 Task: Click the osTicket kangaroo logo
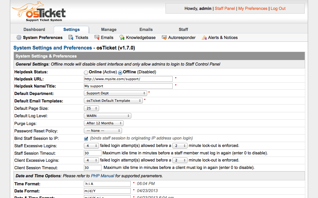coord(39,11)
